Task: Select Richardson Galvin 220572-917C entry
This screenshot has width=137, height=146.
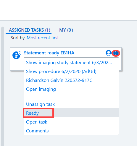Action: tap(71, 80)
